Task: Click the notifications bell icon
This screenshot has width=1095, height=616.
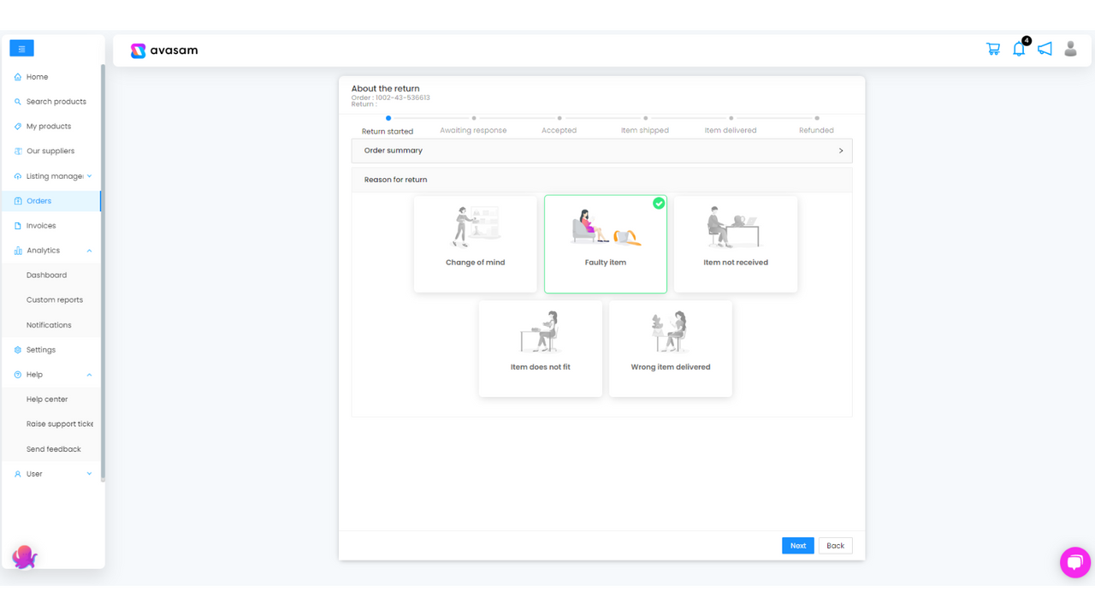Action: (1019, 50)
